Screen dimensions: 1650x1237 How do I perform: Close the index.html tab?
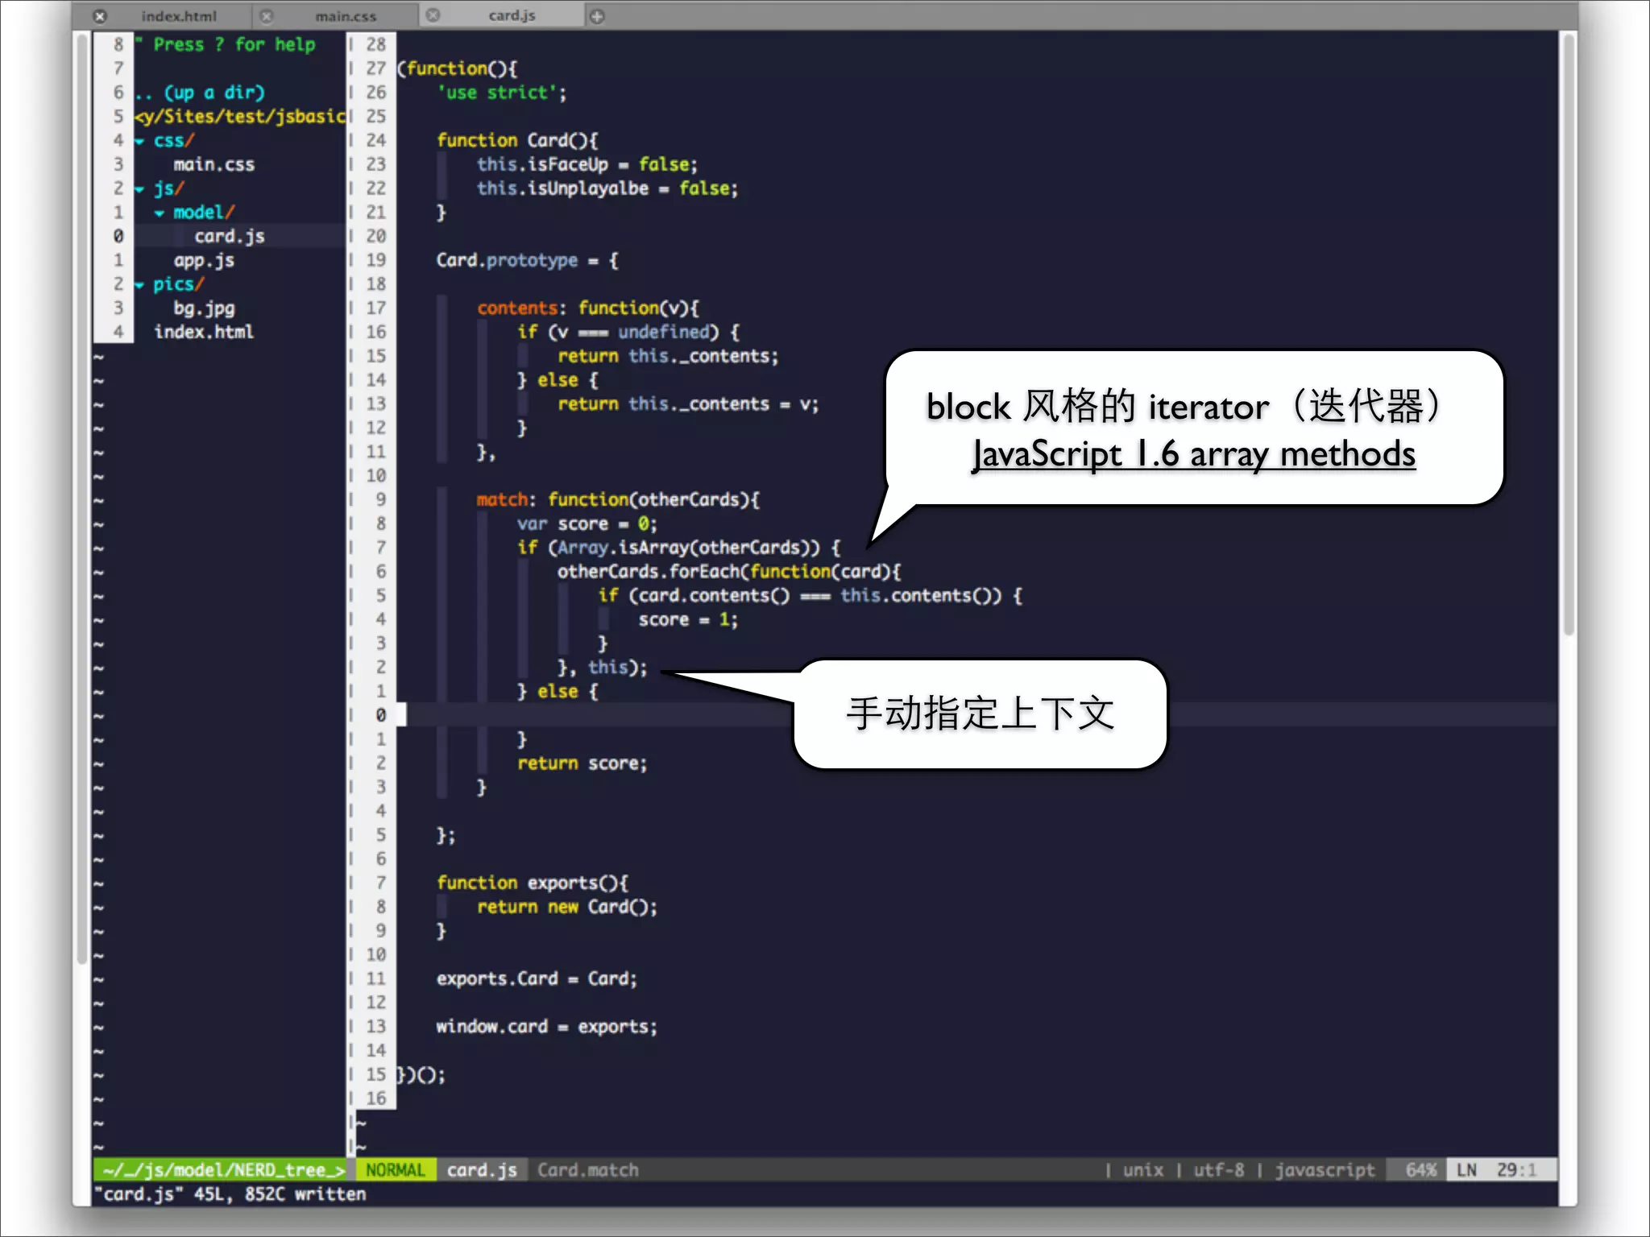100,16
